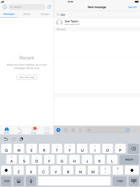Viewport: 140px width, 187px height.
Task: Tap the keyboard undo arrow
Action: 6,139
